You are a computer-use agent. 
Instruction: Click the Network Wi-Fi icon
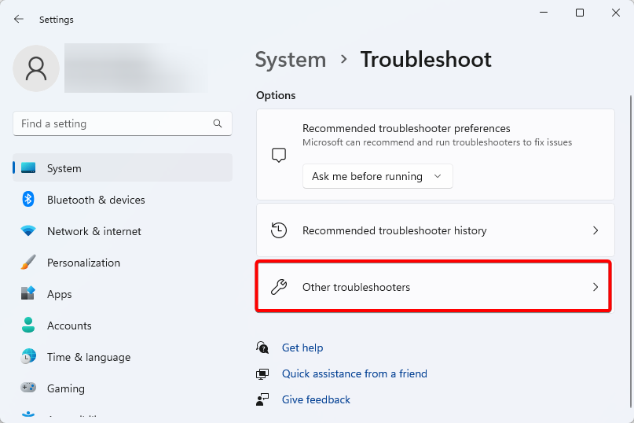[28, 231]
